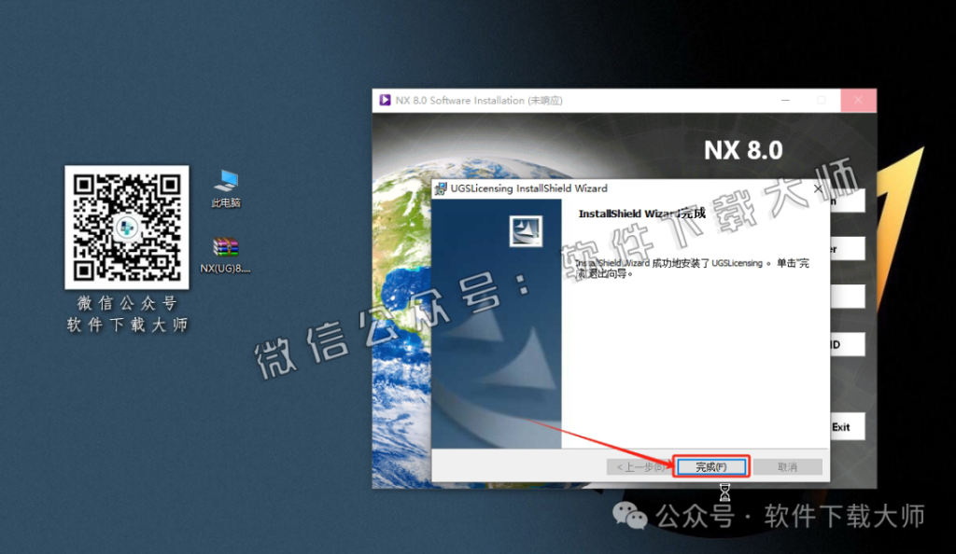Image resolution: width=956 pixels, height=554 pixels.
Task: Click the WeChat logo in bottom watermark
Action: [x=635, y=516]
